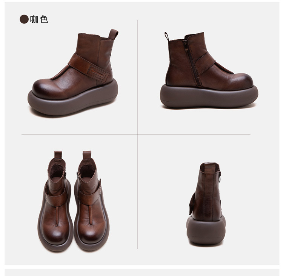Click the brown color dot beside 咖色
This screenshot has height=276, width=283.
(x=24, y=19)
